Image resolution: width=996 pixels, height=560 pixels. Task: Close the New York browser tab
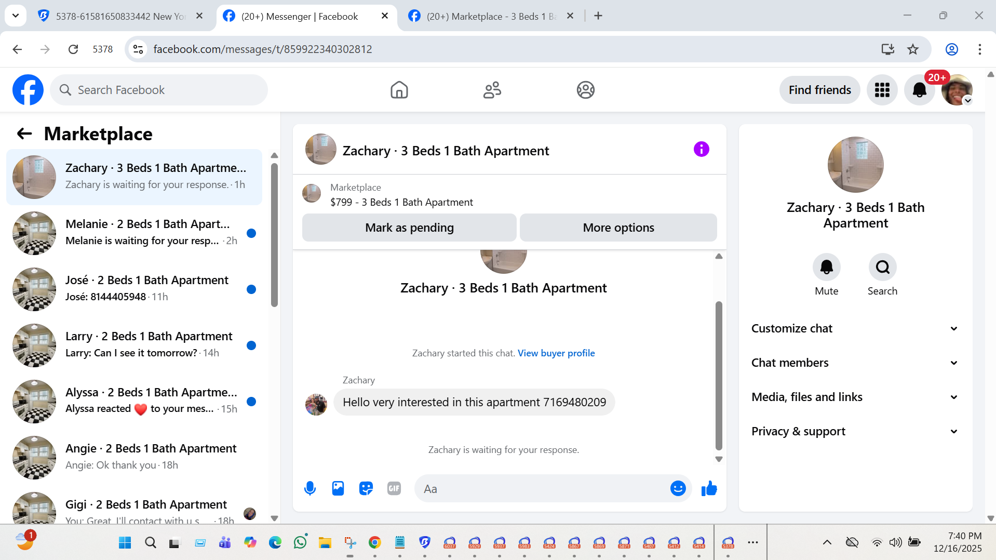199,16
